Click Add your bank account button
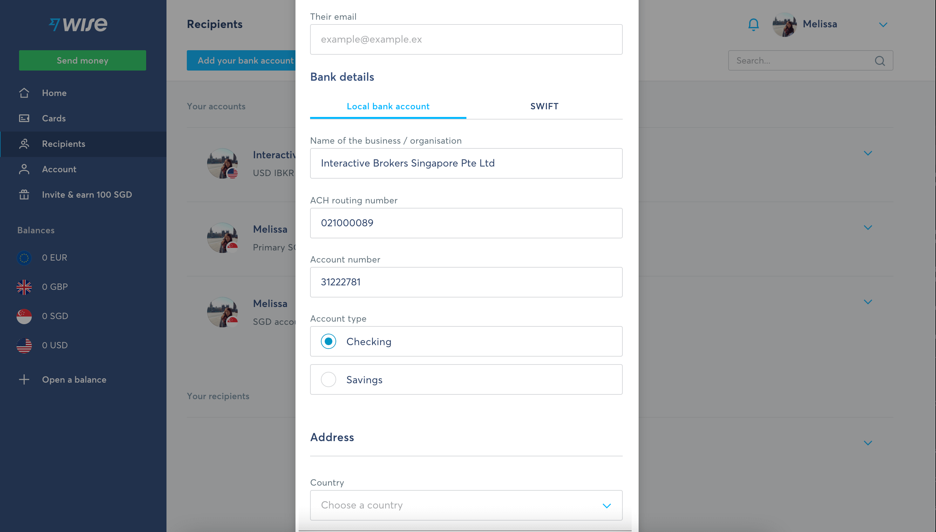Viewport: 936px width, 532px height. [x=241, y=60]
